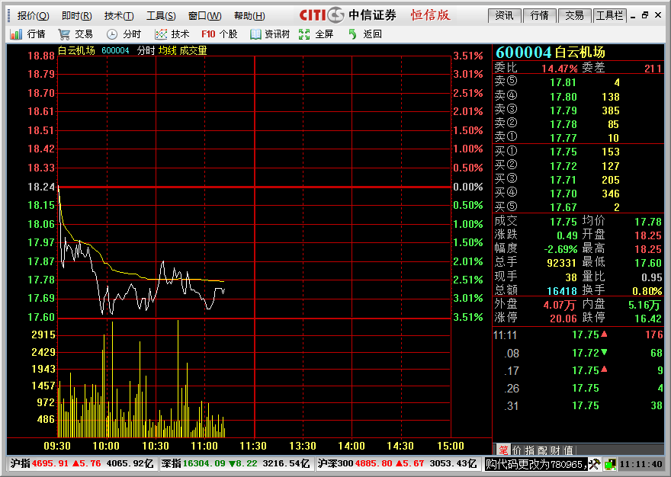Image resolution: width=671 pixels, height=477 pixels.
Task: Open F10 个股 stock info
Action: [220, 34]
